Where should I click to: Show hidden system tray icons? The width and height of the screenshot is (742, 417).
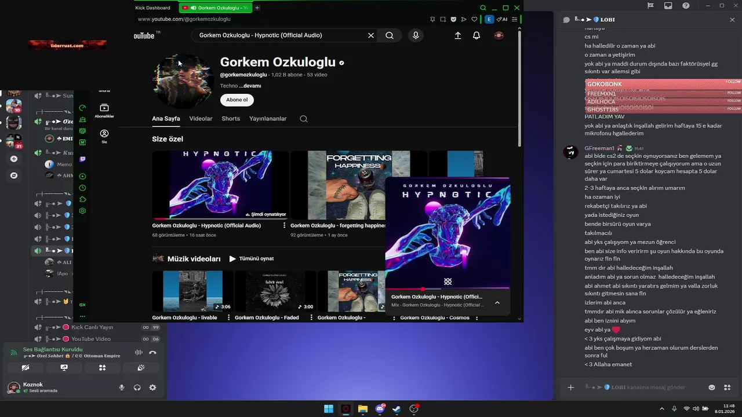click(x=662, y=408)
